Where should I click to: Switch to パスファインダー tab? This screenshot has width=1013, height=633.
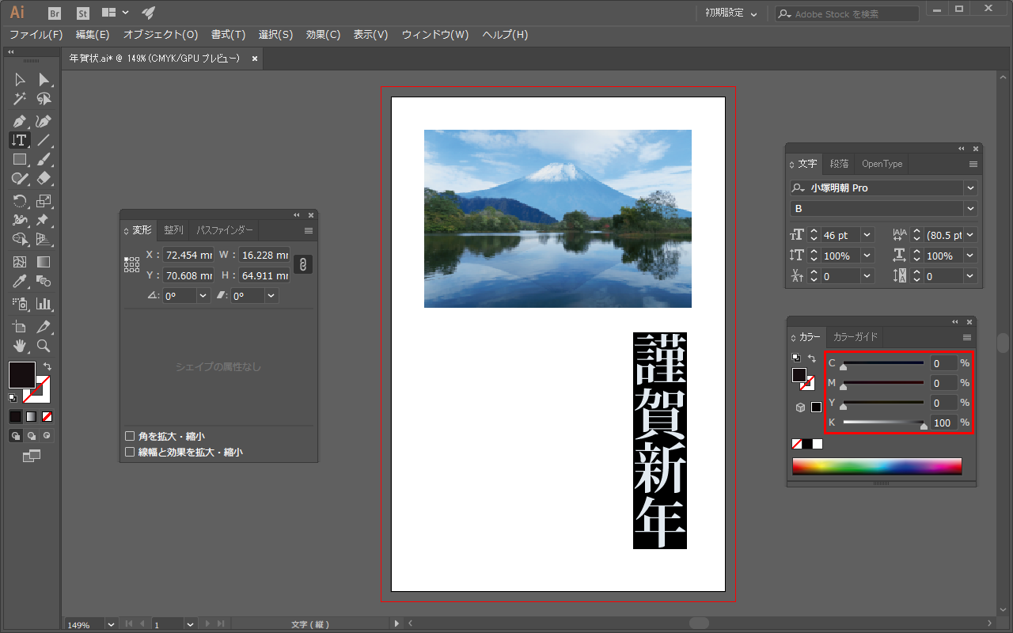pos(225,230)
